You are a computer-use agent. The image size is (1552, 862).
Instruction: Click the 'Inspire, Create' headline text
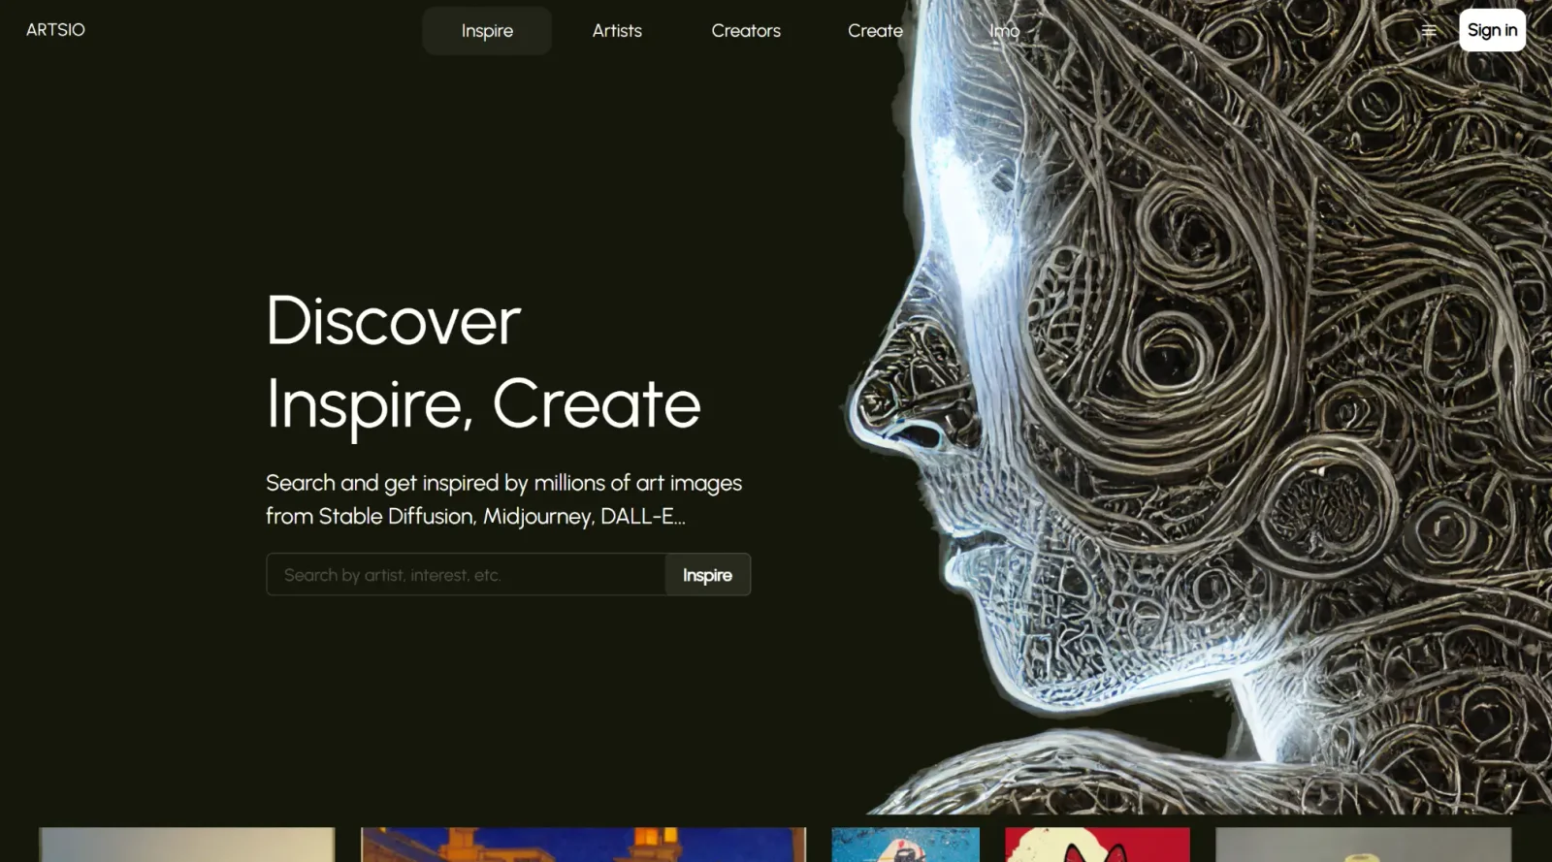pos(483,404)
